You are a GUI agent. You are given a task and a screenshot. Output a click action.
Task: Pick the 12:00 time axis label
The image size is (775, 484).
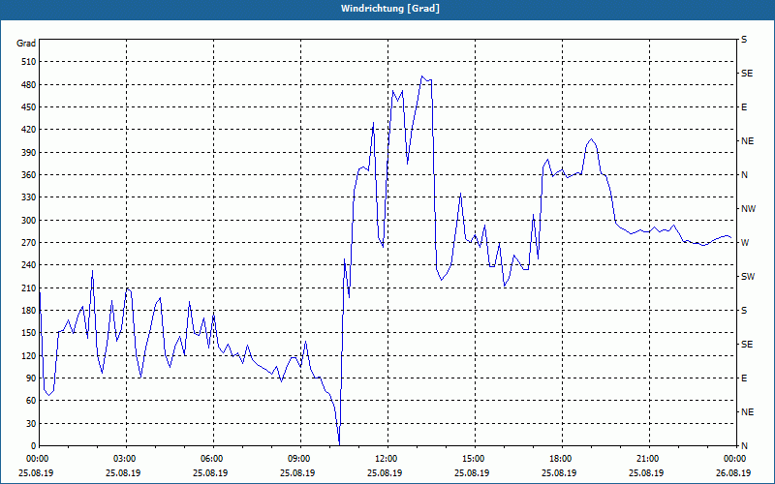pos(385,459)
